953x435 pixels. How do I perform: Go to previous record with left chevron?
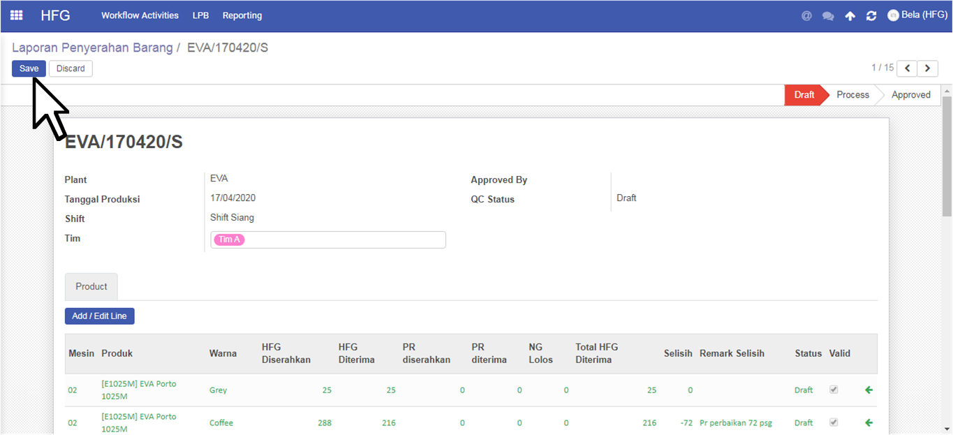pyautogui.click(x=907, y=68)
